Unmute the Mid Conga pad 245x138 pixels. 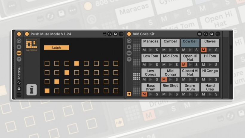point(164,80)
